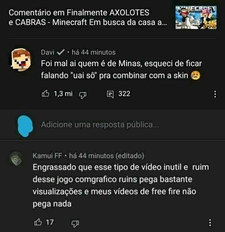Dislike the Kamui FF reply
Screen dimensions: 225x232
(x=75, y=224)
